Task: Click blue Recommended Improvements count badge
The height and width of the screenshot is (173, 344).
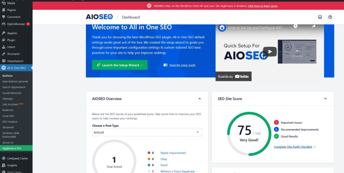Action: point(276,129)
